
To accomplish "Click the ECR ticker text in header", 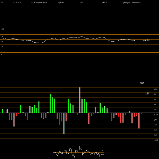I will click(x=105, y=3).
